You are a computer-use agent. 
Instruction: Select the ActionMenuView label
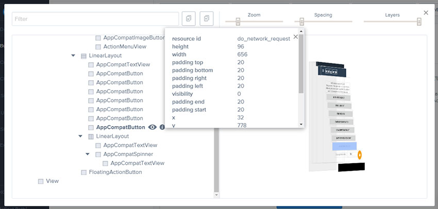[125, 47]
